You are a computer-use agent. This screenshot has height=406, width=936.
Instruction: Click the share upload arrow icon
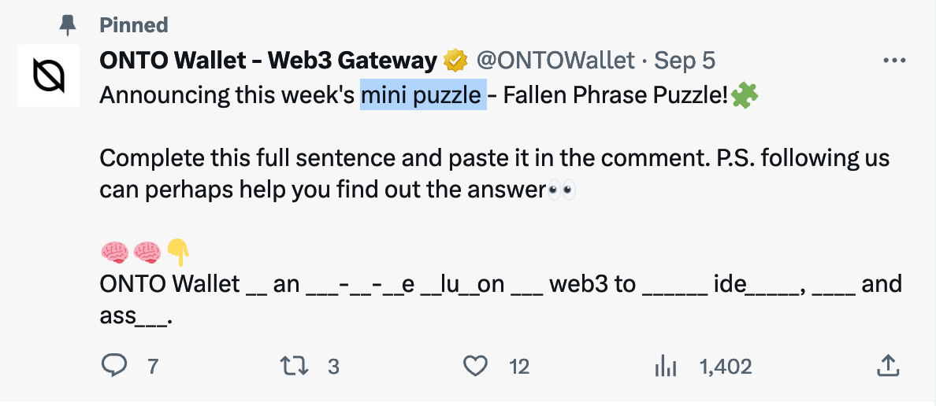[x=887, y=365]
